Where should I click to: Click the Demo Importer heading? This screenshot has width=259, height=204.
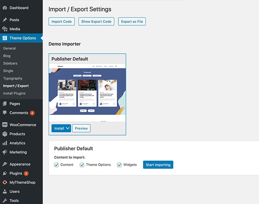pyautogui.click(x=65, y=44)
